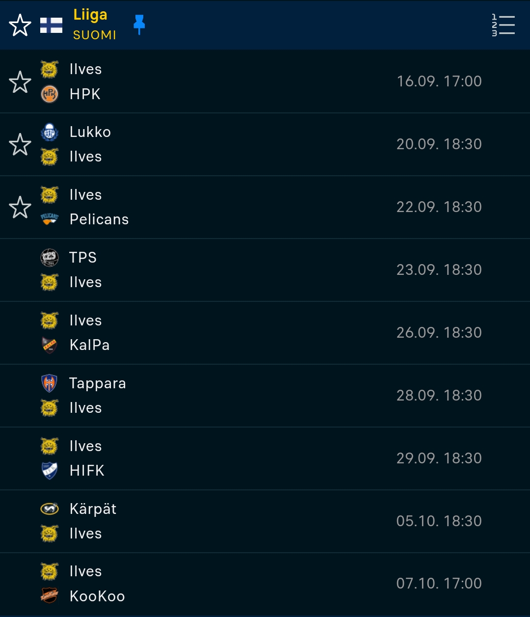The width and height of the screenshot is (530, 617).
Task: Favorite the Liiga league star
Action: (x=20, y=25)
